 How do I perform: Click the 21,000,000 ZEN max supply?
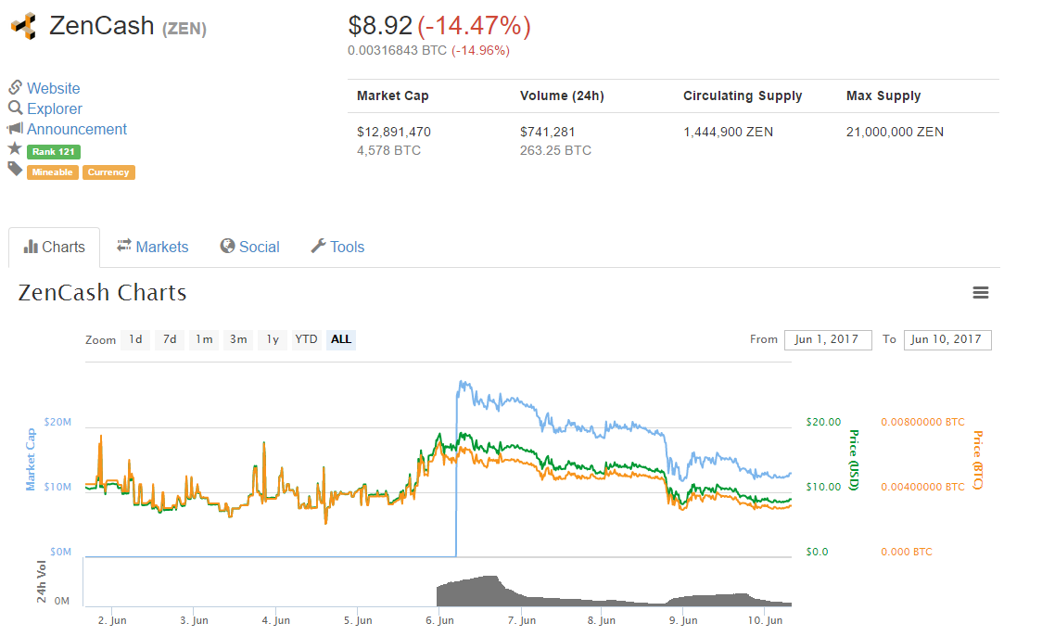pos(896,132)
